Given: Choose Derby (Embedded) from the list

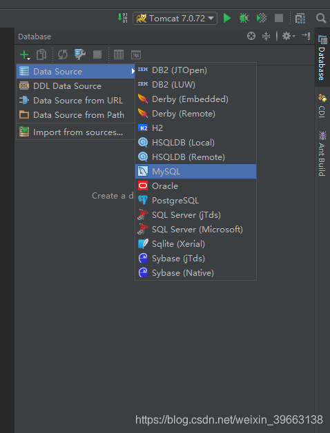Looking at the screenshot, I should click(195, 99).
